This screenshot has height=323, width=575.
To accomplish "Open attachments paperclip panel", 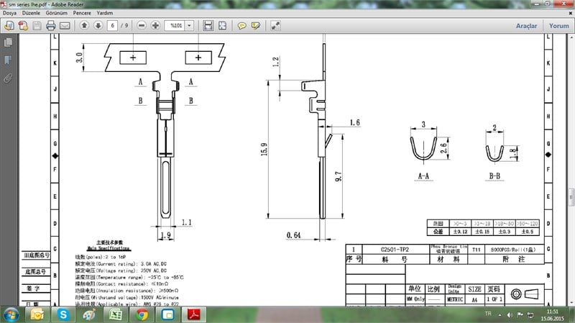I will [8, 78].
